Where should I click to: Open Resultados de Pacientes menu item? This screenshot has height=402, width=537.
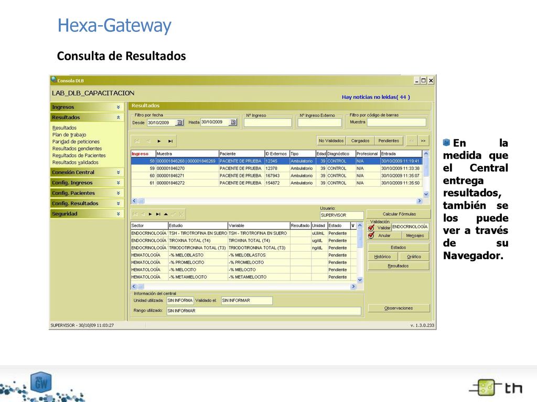pos(79,155)
